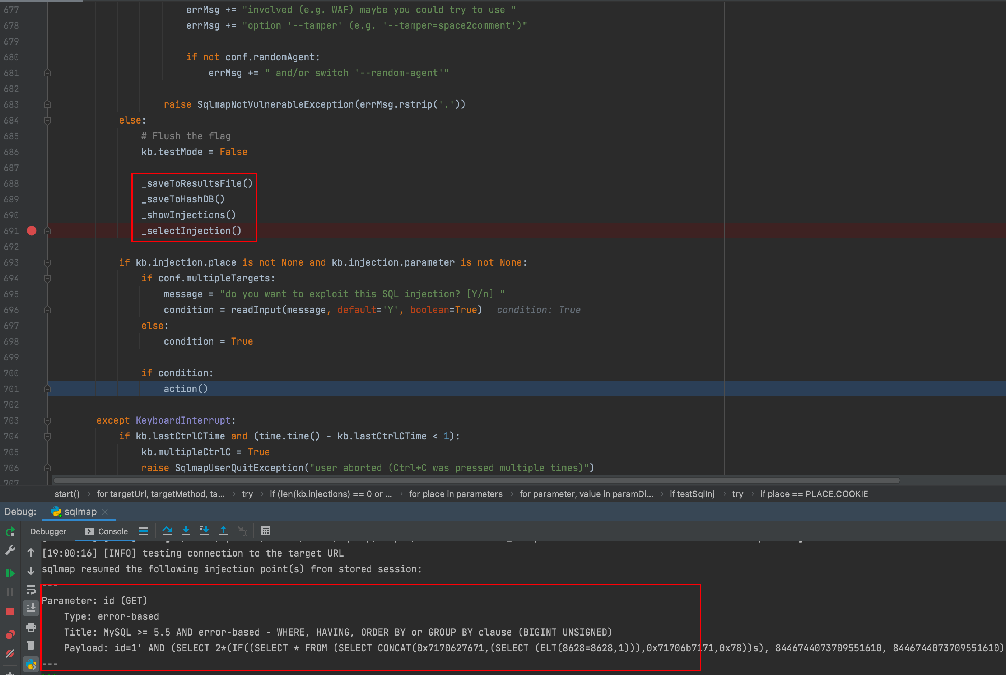
Task: Toggle the breakpoint on line 691
Action: click(x=32, y=231)
